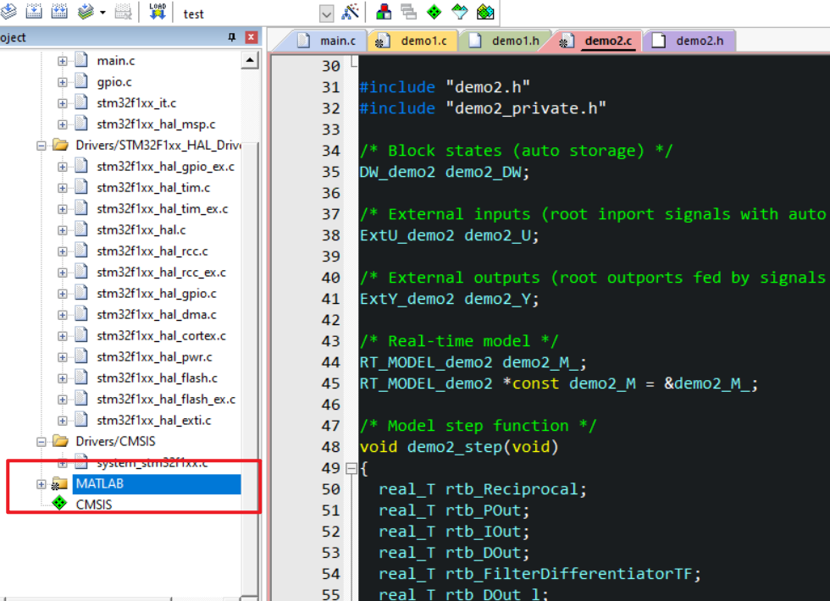
Task: Click the 'test' target name field
Action: coord(249,14)
